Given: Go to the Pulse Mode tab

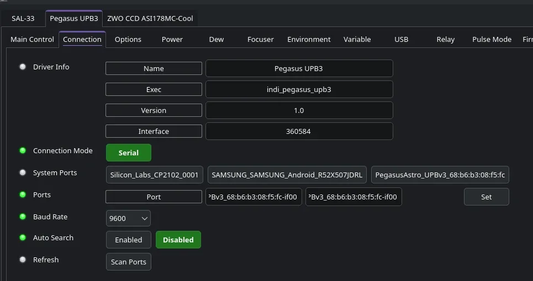Looking at the screenshot, I should click(x=492, y=39).
